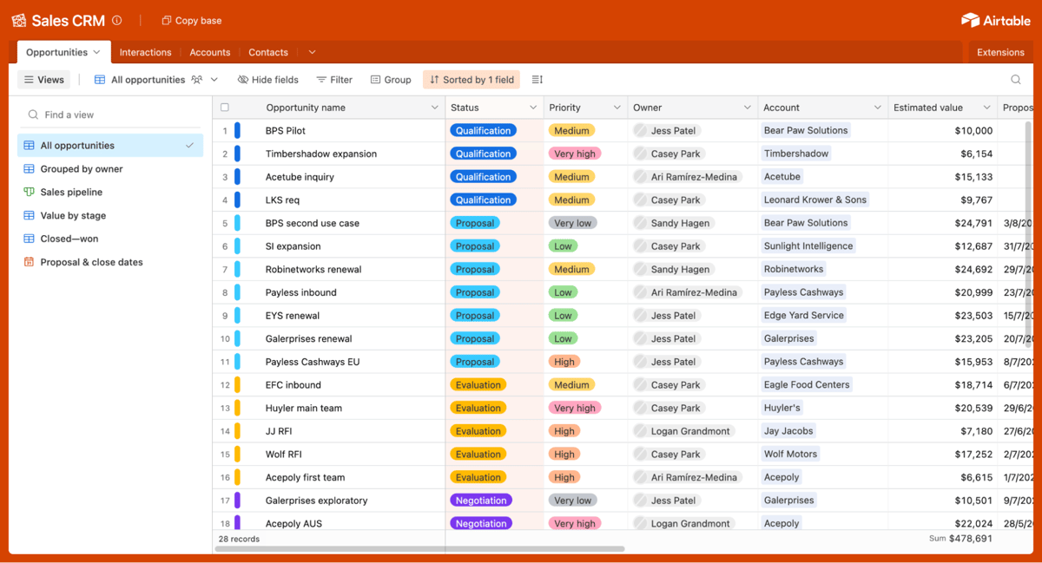This screenshot has height=563, width=1042.
Task: Toggle the Views sidebar button
Action: pos(44,80)
